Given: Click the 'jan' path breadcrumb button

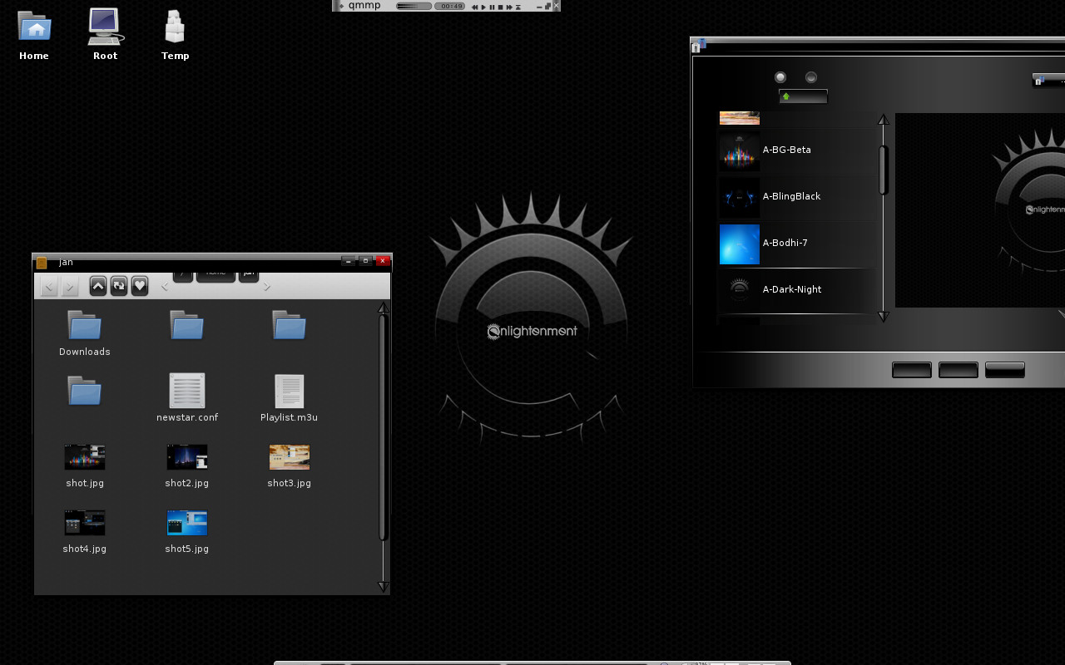Looking at the screenshot, I should 249,274.
